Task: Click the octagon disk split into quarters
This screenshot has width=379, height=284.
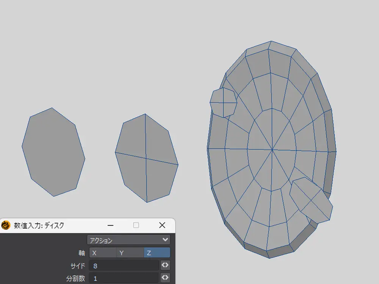Action: [146, 158]
